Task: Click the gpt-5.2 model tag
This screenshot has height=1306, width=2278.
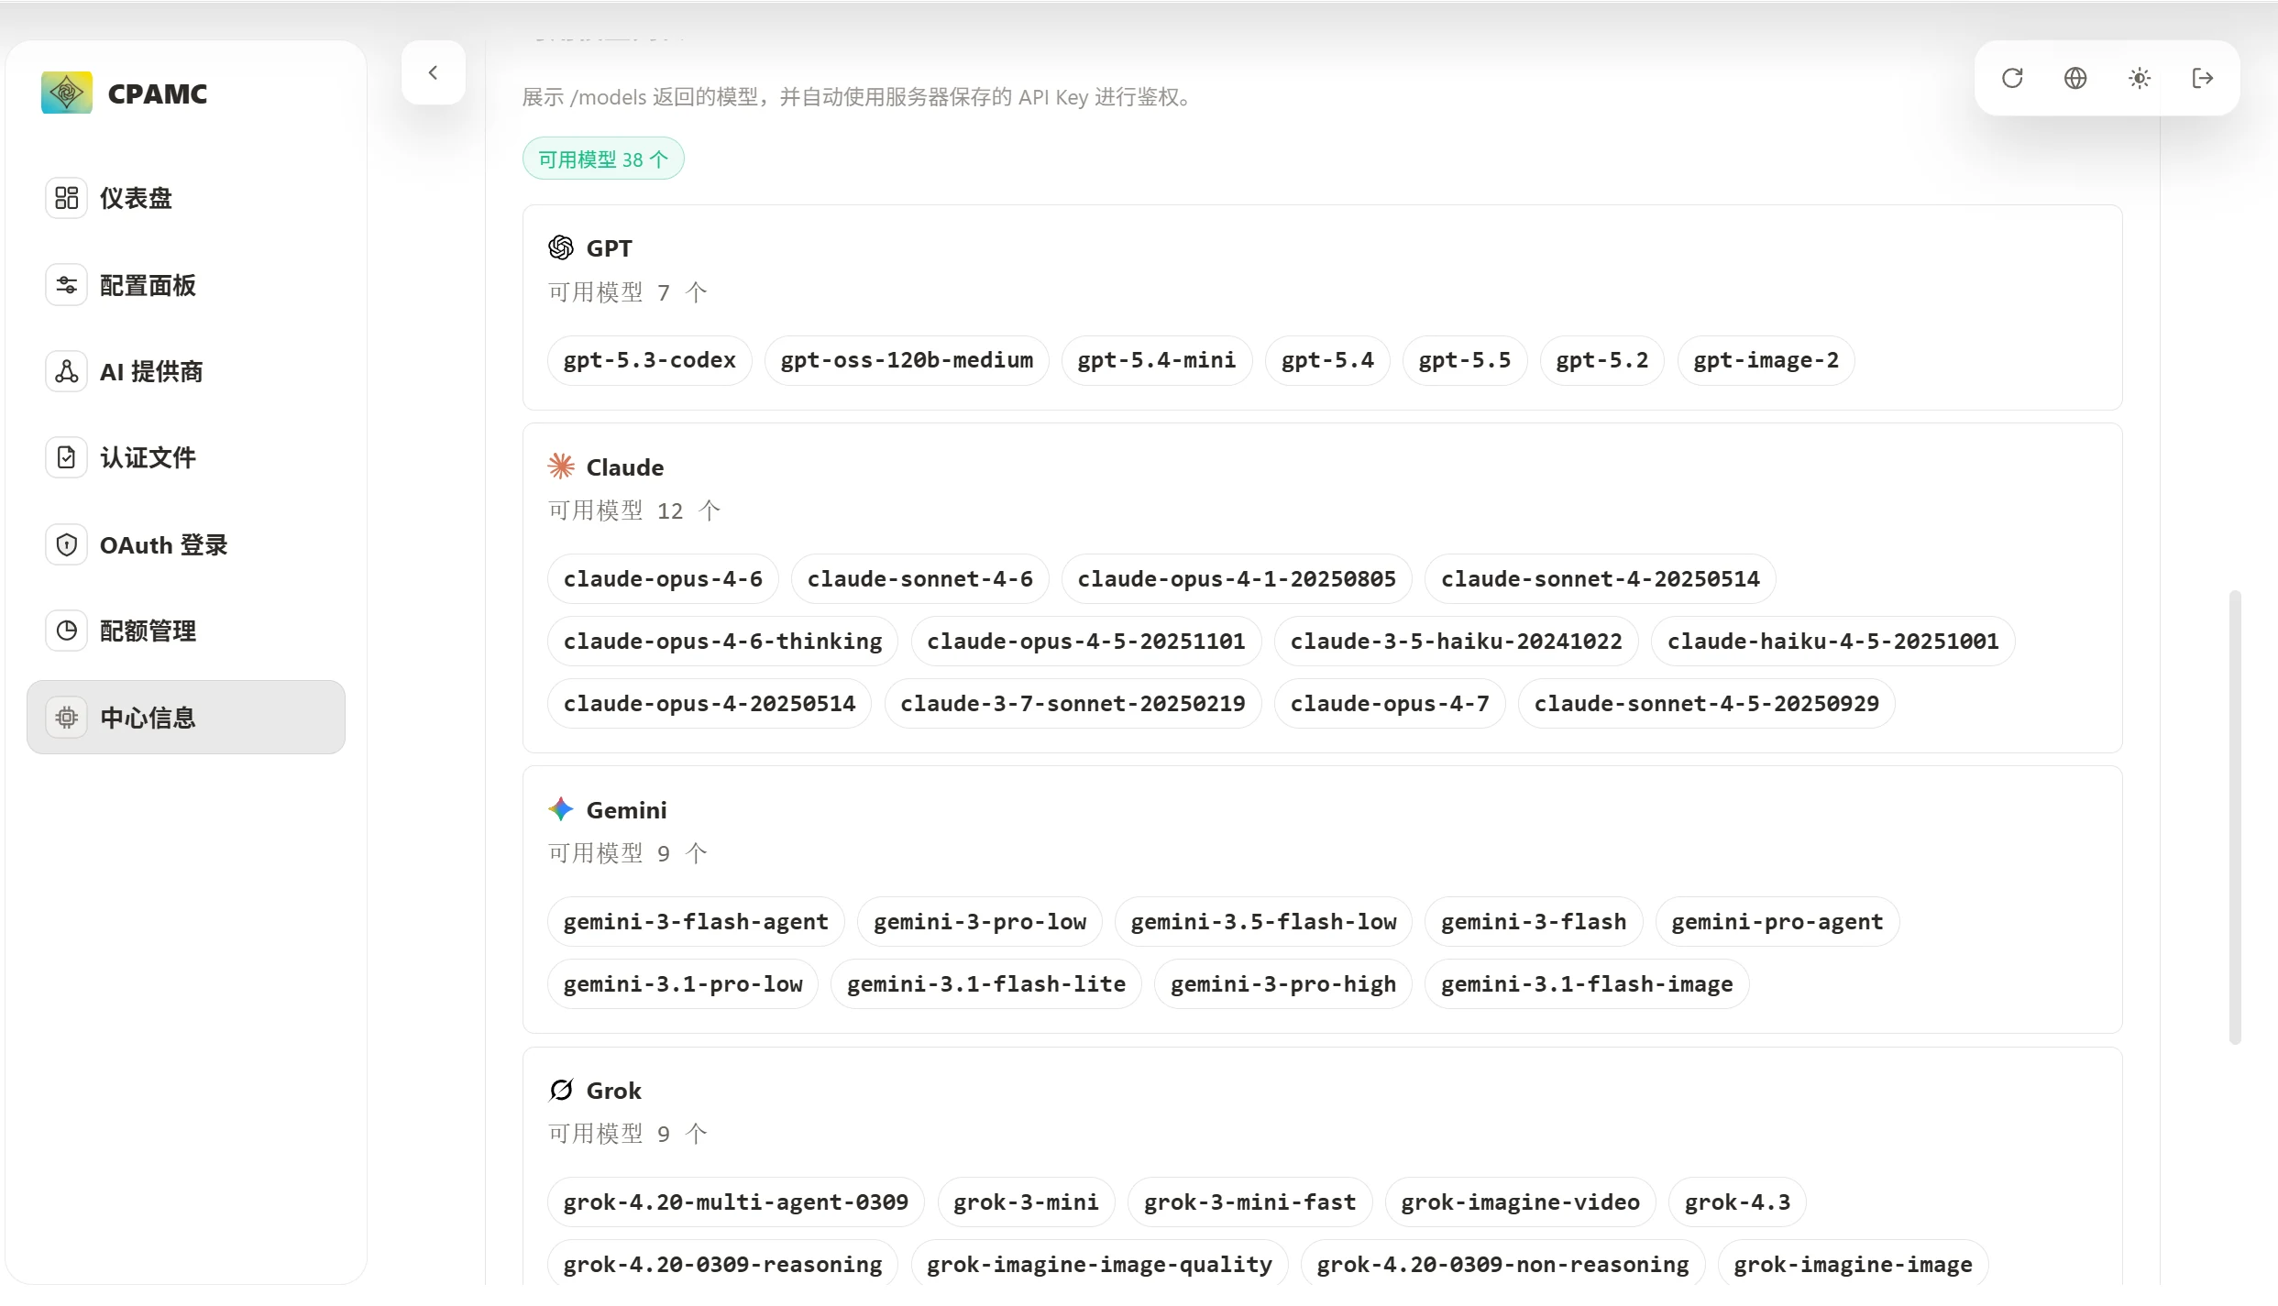Action: click(1601, 360)
